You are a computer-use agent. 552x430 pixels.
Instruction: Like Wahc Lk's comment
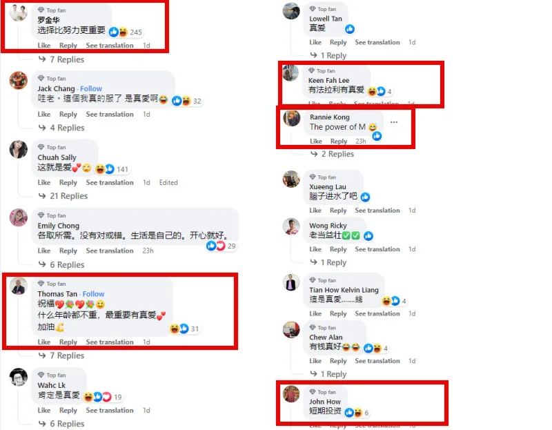point(43,410)
